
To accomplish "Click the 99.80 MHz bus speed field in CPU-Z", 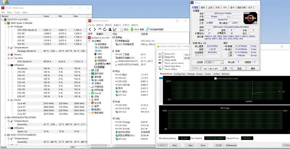I will click(x=212, y=52).
